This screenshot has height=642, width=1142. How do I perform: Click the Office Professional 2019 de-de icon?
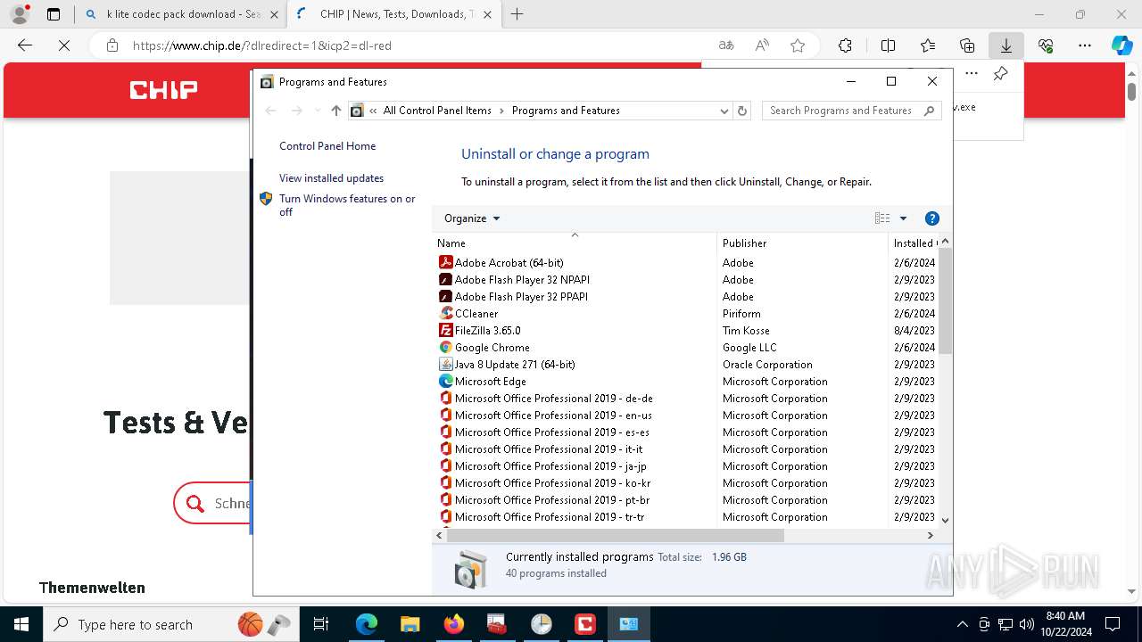click(446, 398)
